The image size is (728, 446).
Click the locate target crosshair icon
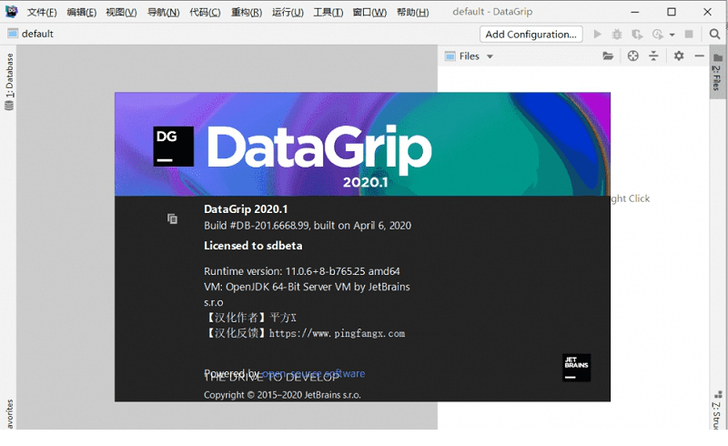click(632, 56)
